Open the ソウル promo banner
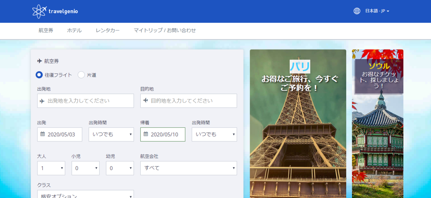 coord(377,124)
